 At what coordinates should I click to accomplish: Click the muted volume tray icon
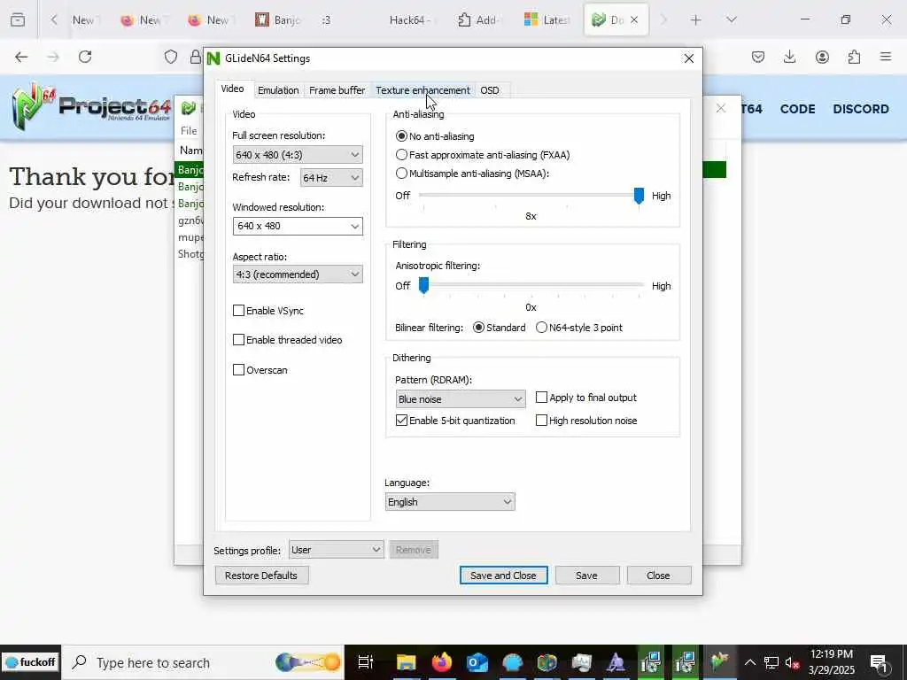coord(792,662)
